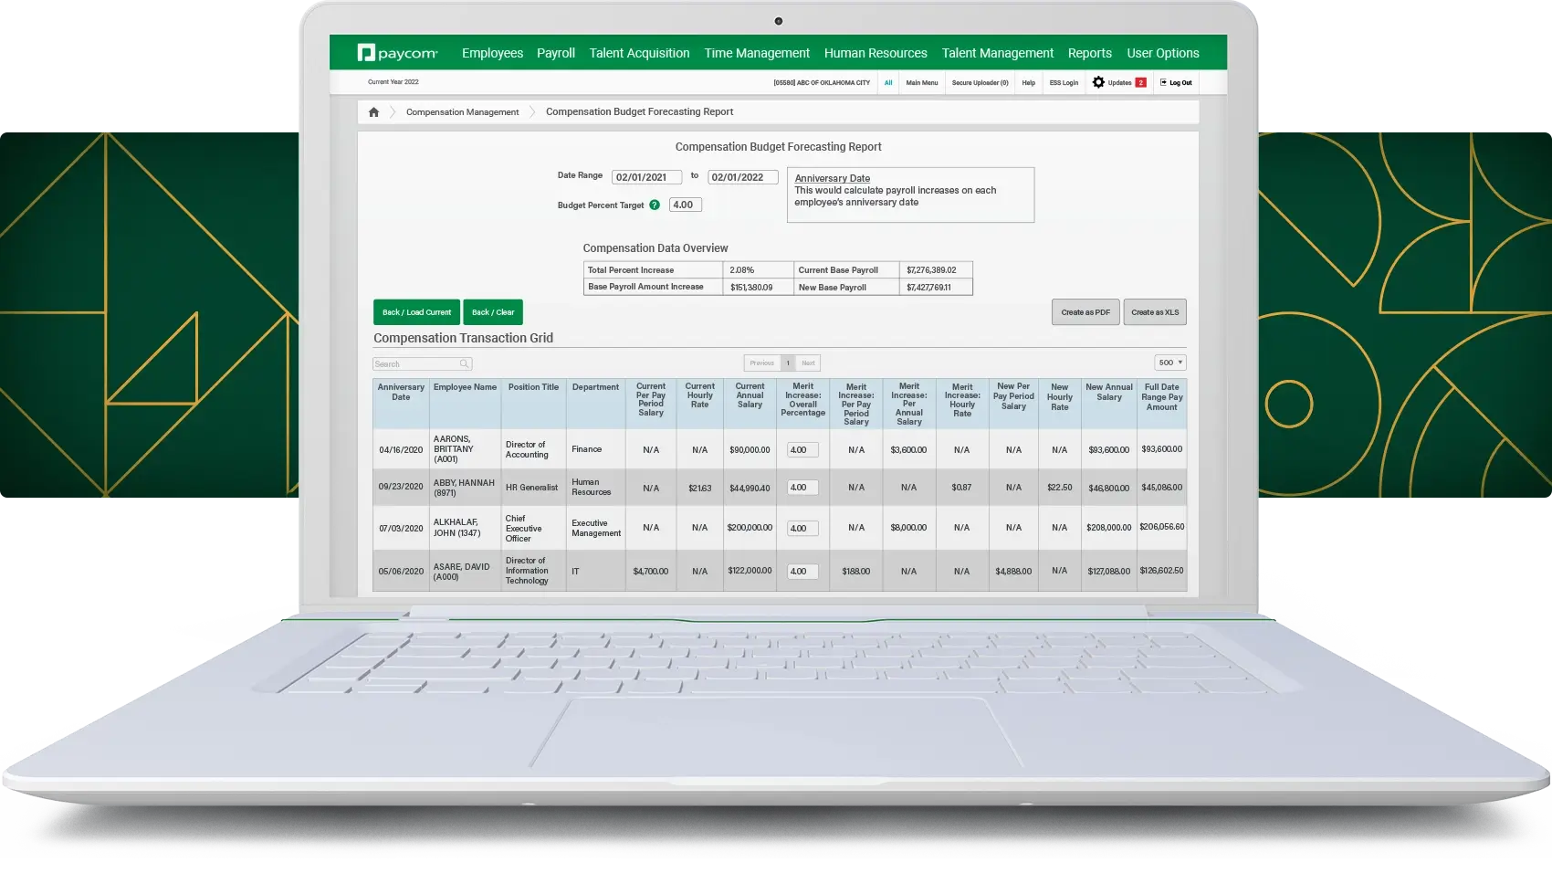The height and width of the screenshot is (873, 1552).
Task: Open the Updates gear icon
Action: point(1098,82)
